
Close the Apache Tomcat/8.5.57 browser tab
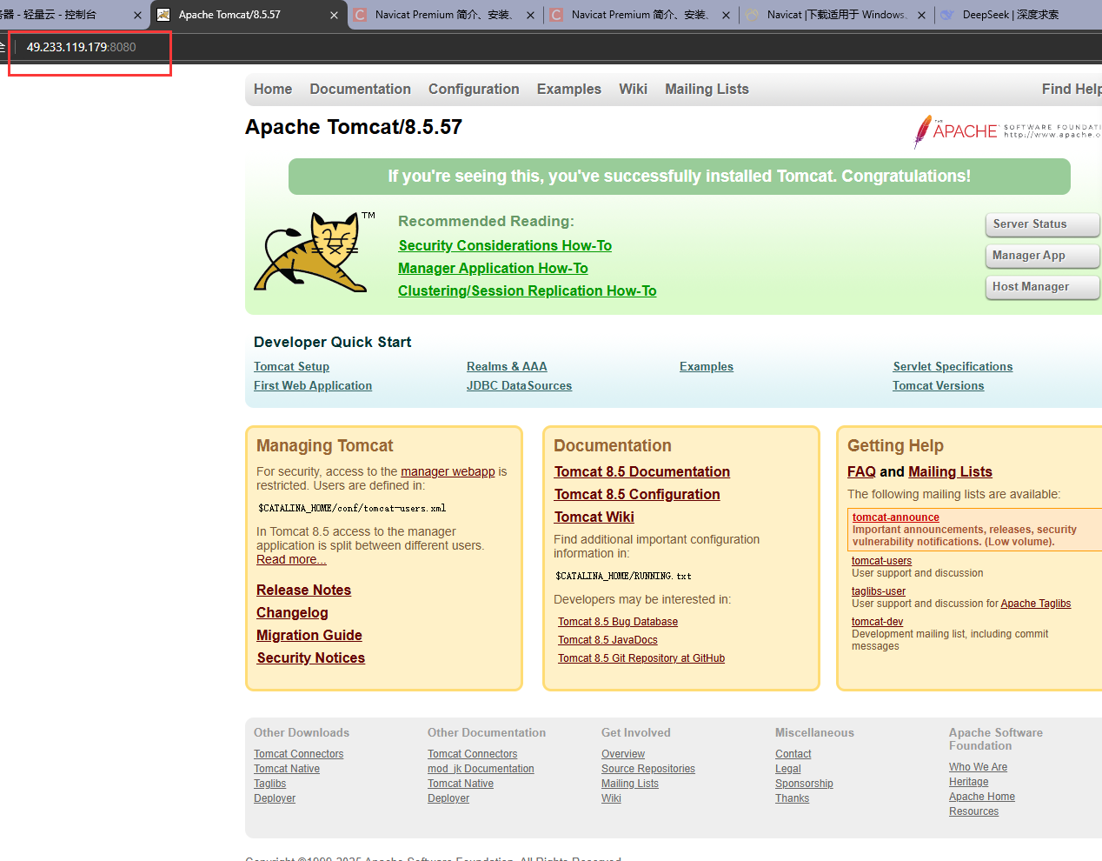pos(335,15)
